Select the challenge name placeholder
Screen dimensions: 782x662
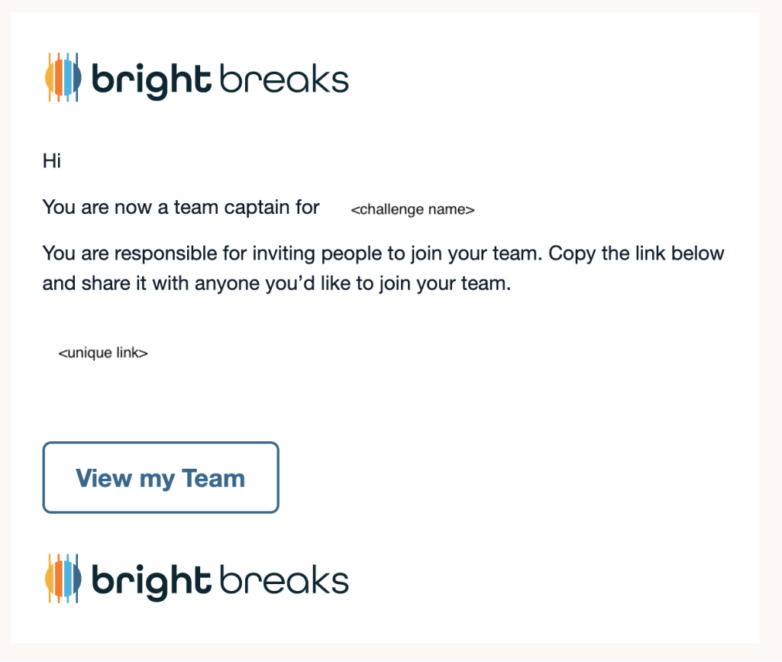click(x=412, y=210)
